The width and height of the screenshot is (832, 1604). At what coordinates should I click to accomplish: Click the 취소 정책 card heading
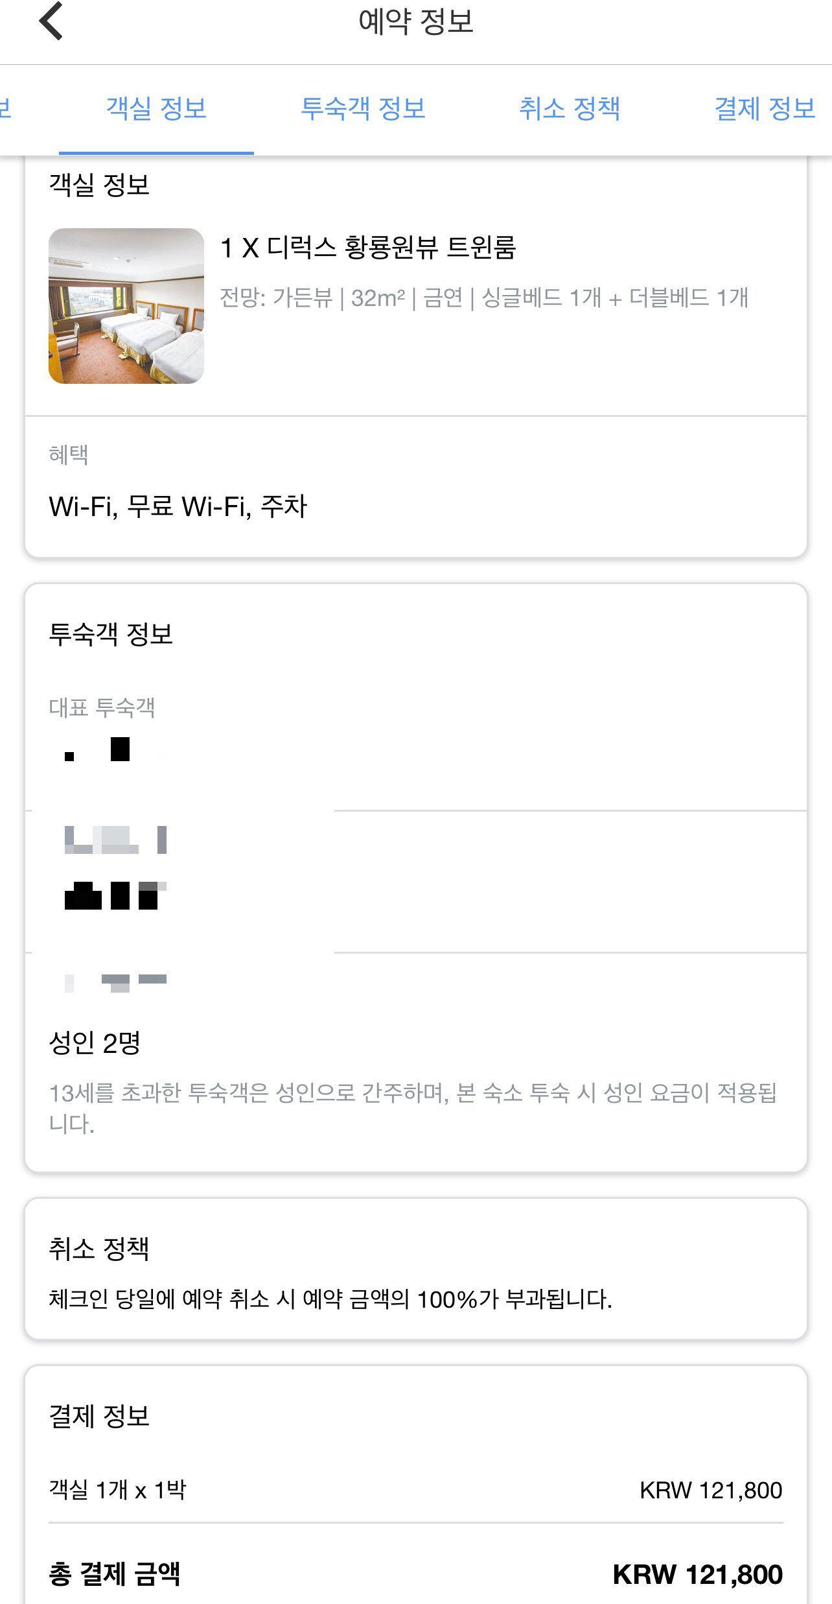[99, 1249]
